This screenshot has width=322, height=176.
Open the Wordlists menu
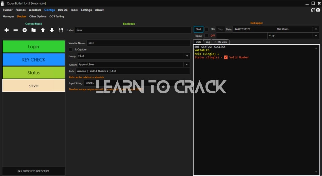click(x=35, y=10)
